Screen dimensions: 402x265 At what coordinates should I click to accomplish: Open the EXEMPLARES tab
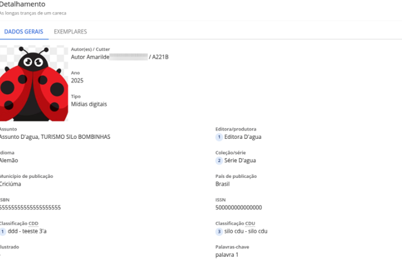coord(70,32)
